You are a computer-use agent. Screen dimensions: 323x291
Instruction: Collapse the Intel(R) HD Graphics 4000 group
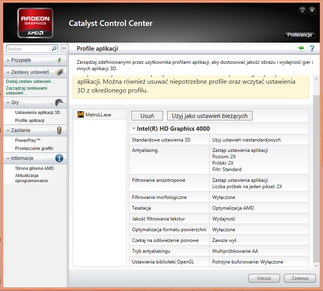click(134, 128)
